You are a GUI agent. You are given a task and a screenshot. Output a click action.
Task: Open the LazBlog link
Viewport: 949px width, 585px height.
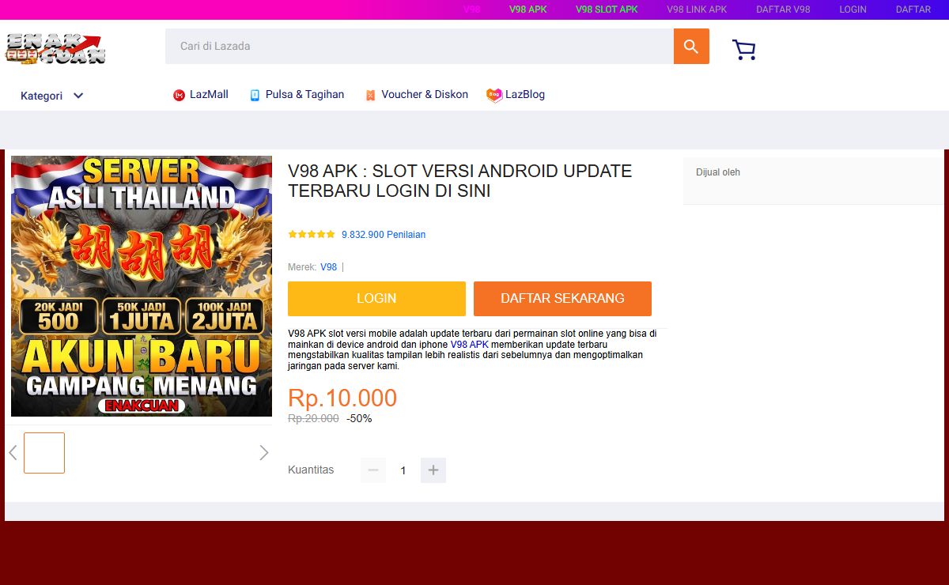tap(525, 94)
